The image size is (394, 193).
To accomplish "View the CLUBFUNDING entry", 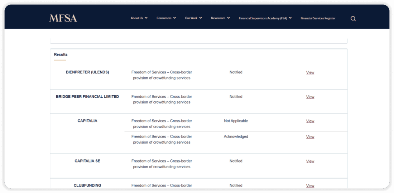I will point(310,185).
